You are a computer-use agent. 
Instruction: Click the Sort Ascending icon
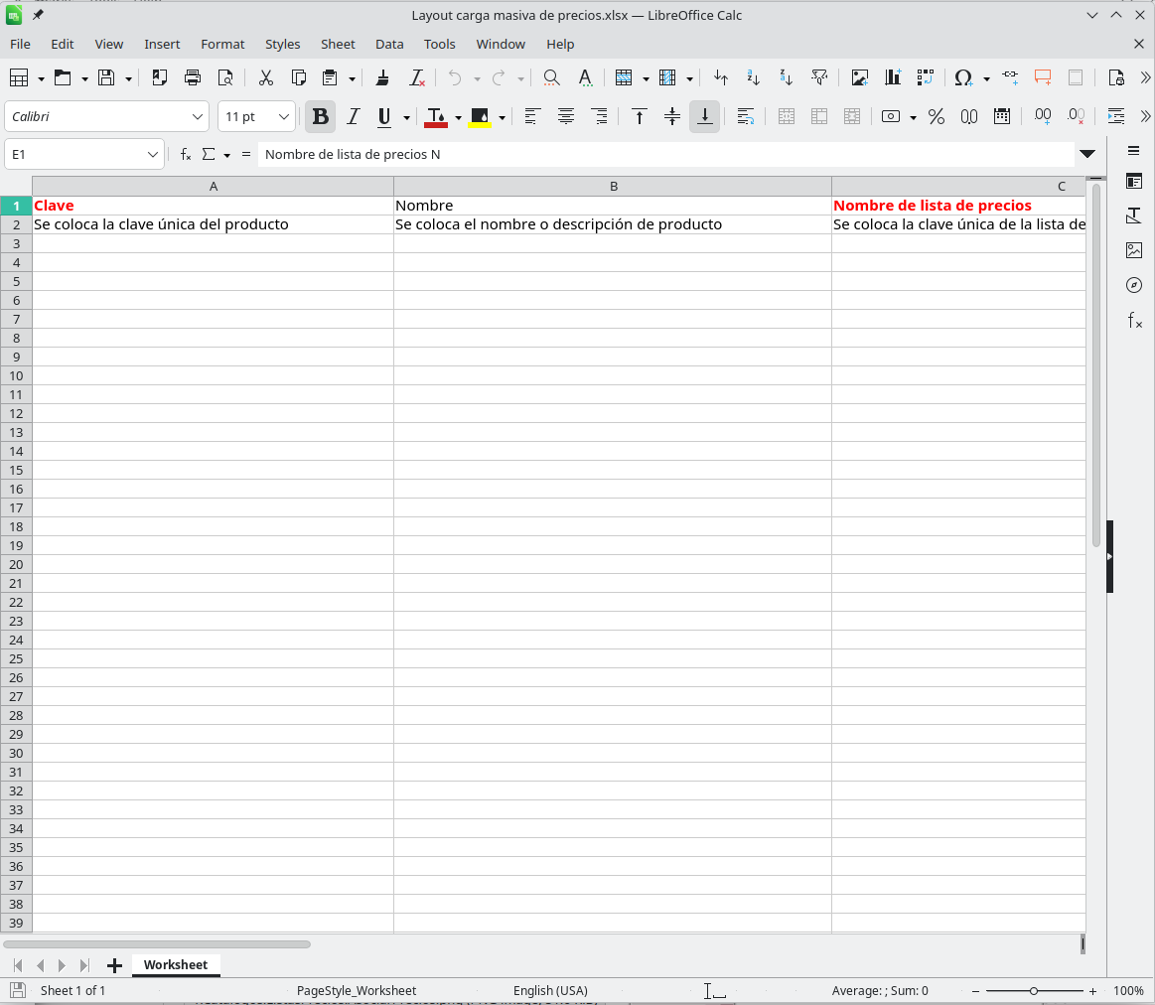pos(754,77)
